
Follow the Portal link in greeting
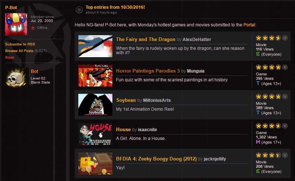(x=249, y=25)
